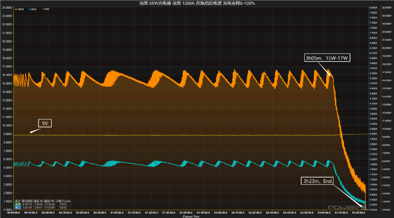
Task: Toggle the PWR series legend label
Action: point(46,9)
